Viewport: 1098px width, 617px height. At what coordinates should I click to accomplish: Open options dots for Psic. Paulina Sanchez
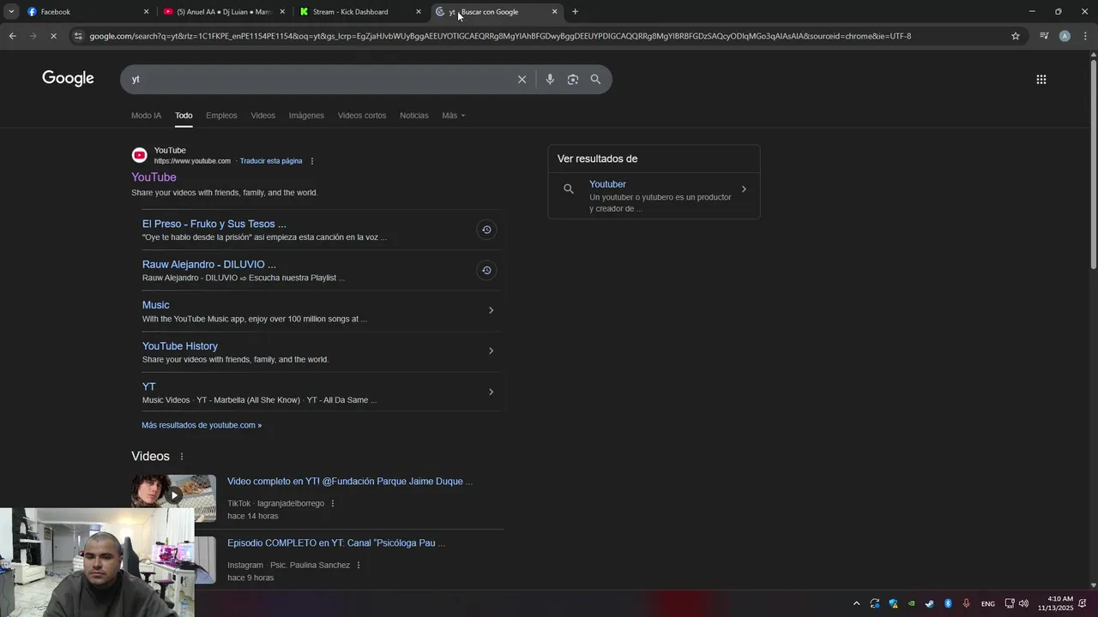tap(359, 566)
